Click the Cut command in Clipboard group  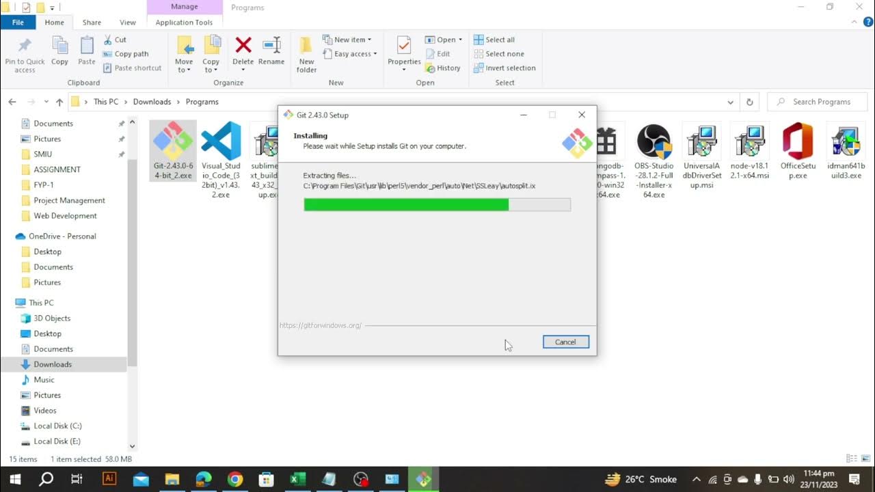click(x=115, y=40)
